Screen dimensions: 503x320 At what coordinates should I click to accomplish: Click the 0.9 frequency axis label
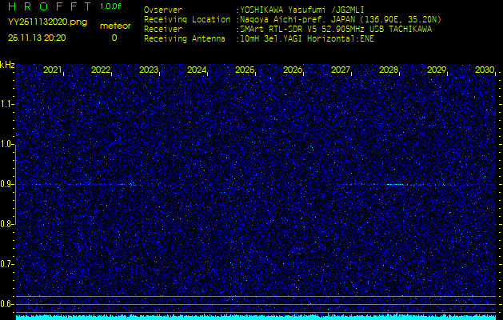[7, 184]
